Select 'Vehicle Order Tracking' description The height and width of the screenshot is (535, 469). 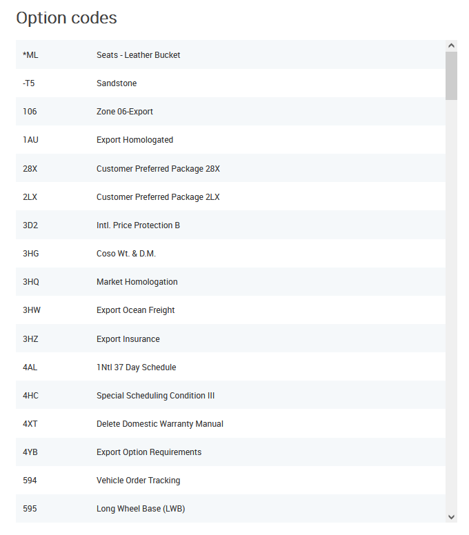[x=138, y=481]
